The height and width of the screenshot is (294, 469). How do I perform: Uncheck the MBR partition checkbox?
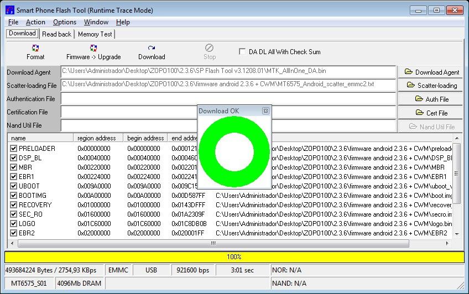13,167
